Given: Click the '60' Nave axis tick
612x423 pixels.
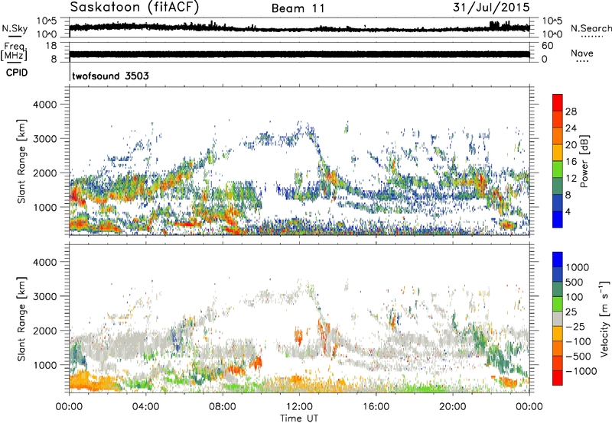Looking at the screenshot, I should [547, 46].
